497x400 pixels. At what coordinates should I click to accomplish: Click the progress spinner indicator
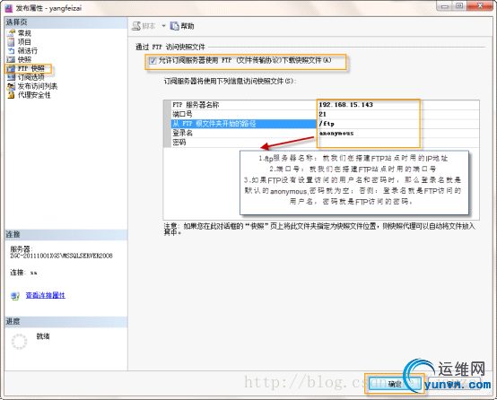point(20,342)
